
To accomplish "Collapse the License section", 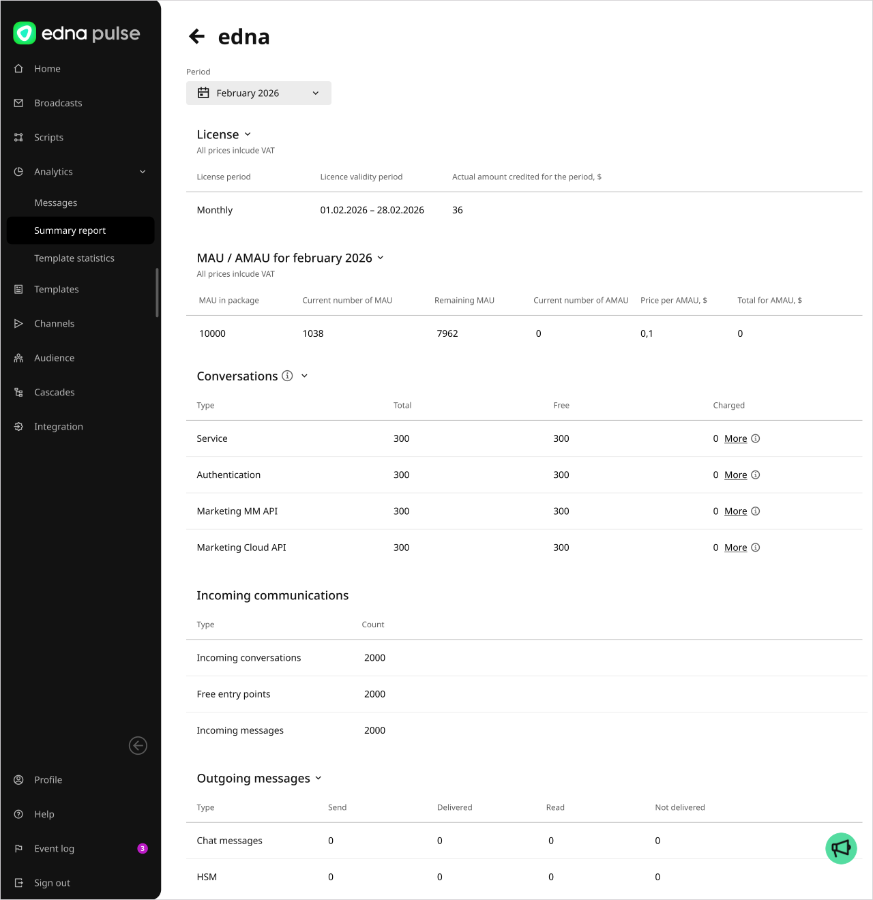I will (248, 134).
